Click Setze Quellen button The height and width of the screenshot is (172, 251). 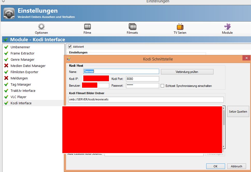238,111
